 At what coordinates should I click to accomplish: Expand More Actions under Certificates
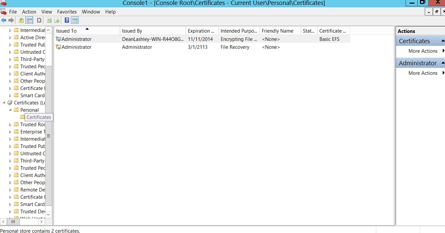coord(423,51)
